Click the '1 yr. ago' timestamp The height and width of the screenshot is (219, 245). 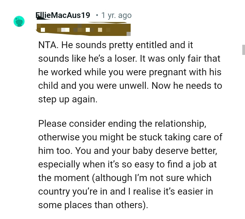pos(116,15)
